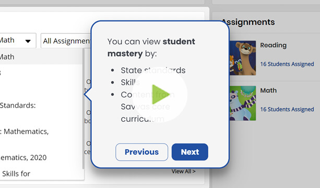Choose the Skills for list entry

click(16, 174)
